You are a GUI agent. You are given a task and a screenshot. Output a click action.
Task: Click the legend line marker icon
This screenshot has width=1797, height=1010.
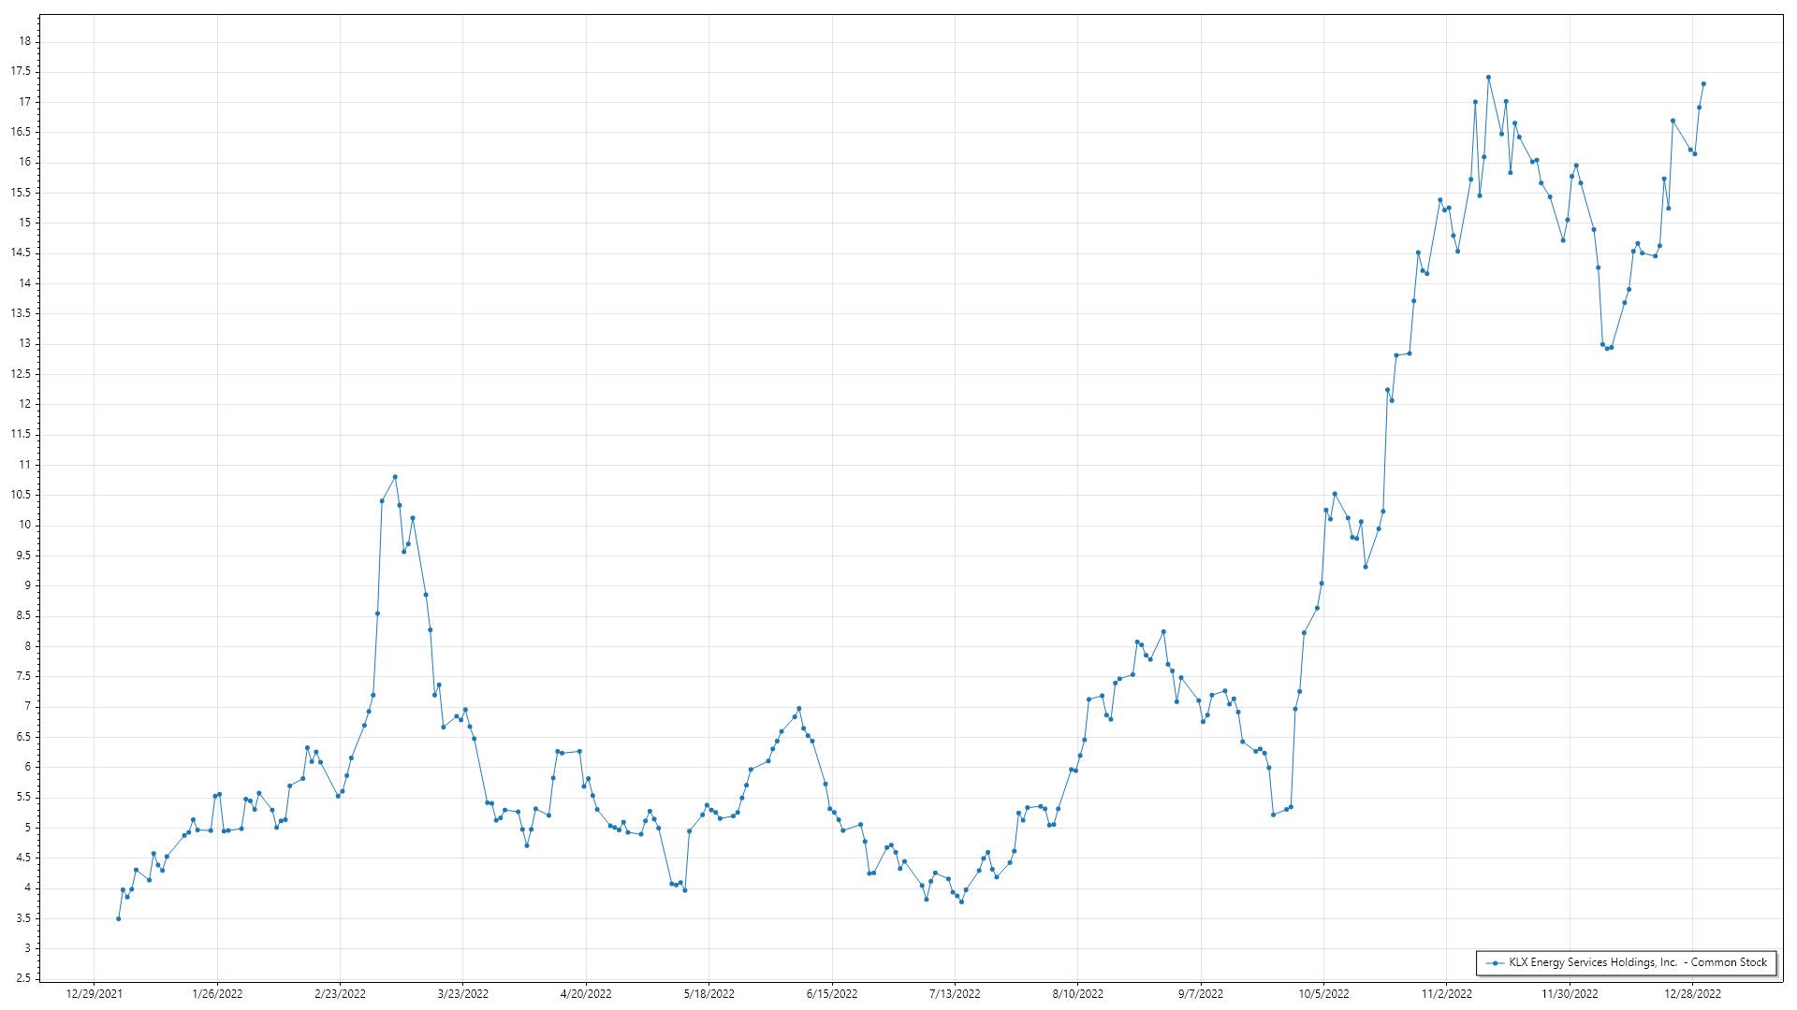[x=1495, y=963]
